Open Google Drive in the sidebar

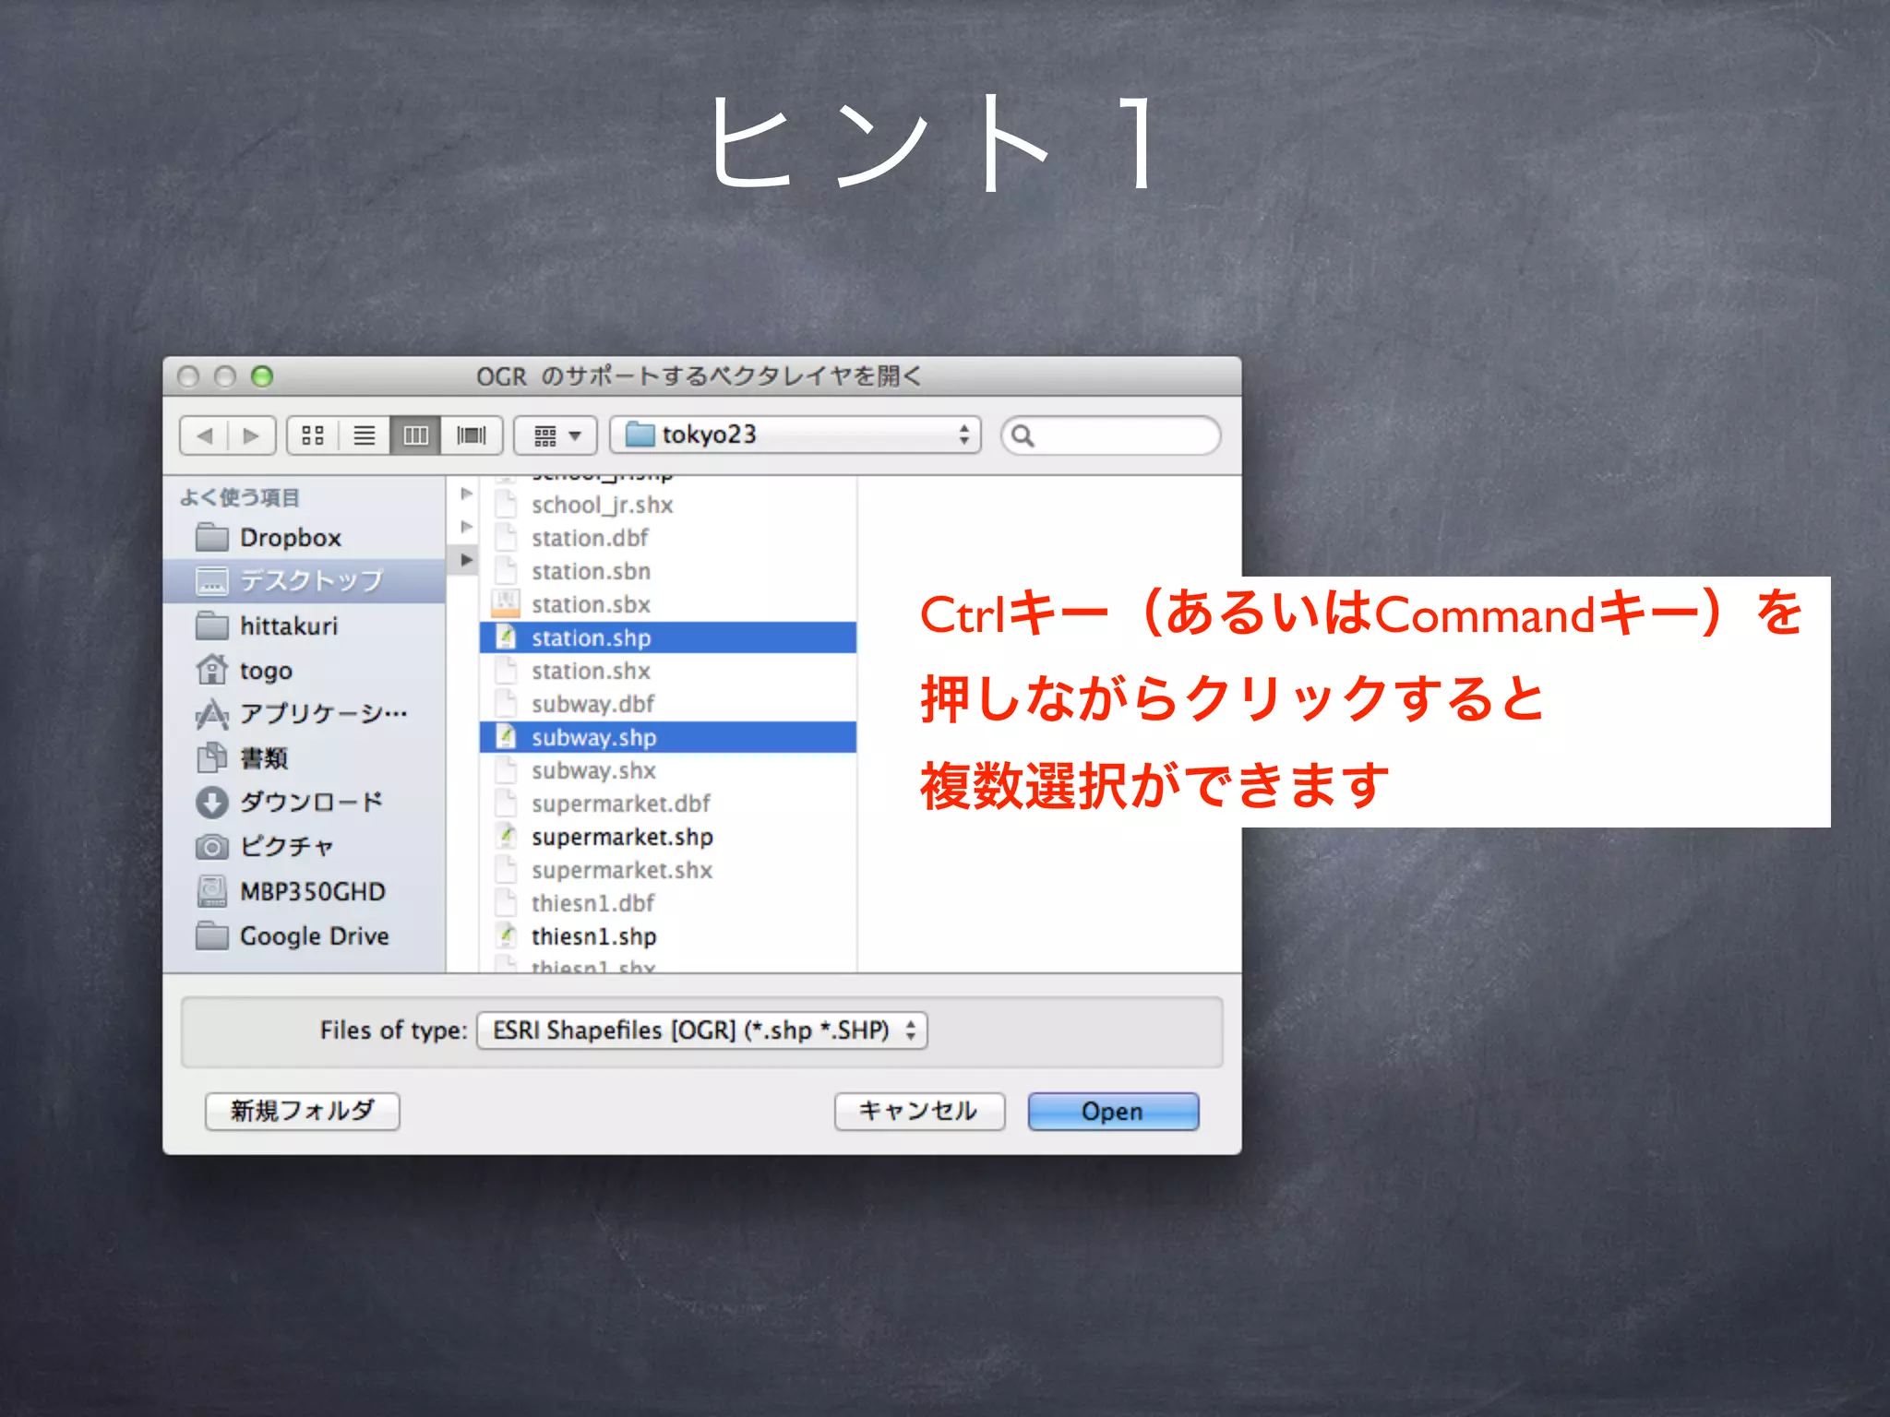[304, 935]
